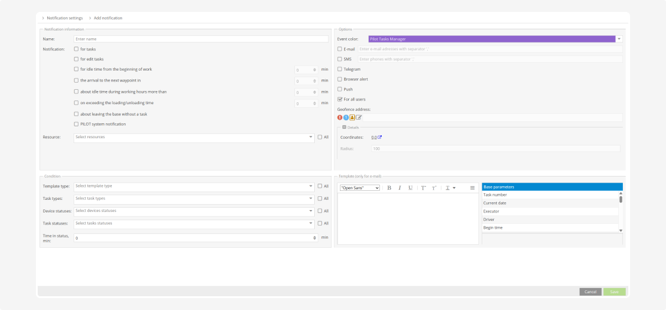
Task: Click the red exclamation geofence icon
Action: [x=340, y=117]
